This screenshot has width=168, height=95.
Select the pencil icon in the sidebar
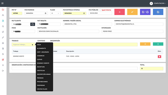click(x=3, y=37)
